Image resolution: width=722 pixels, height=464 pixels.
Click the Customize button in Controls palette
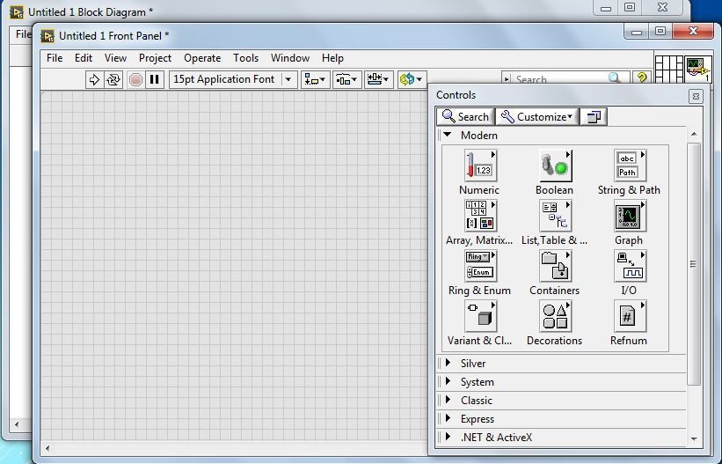pos(537,117)
